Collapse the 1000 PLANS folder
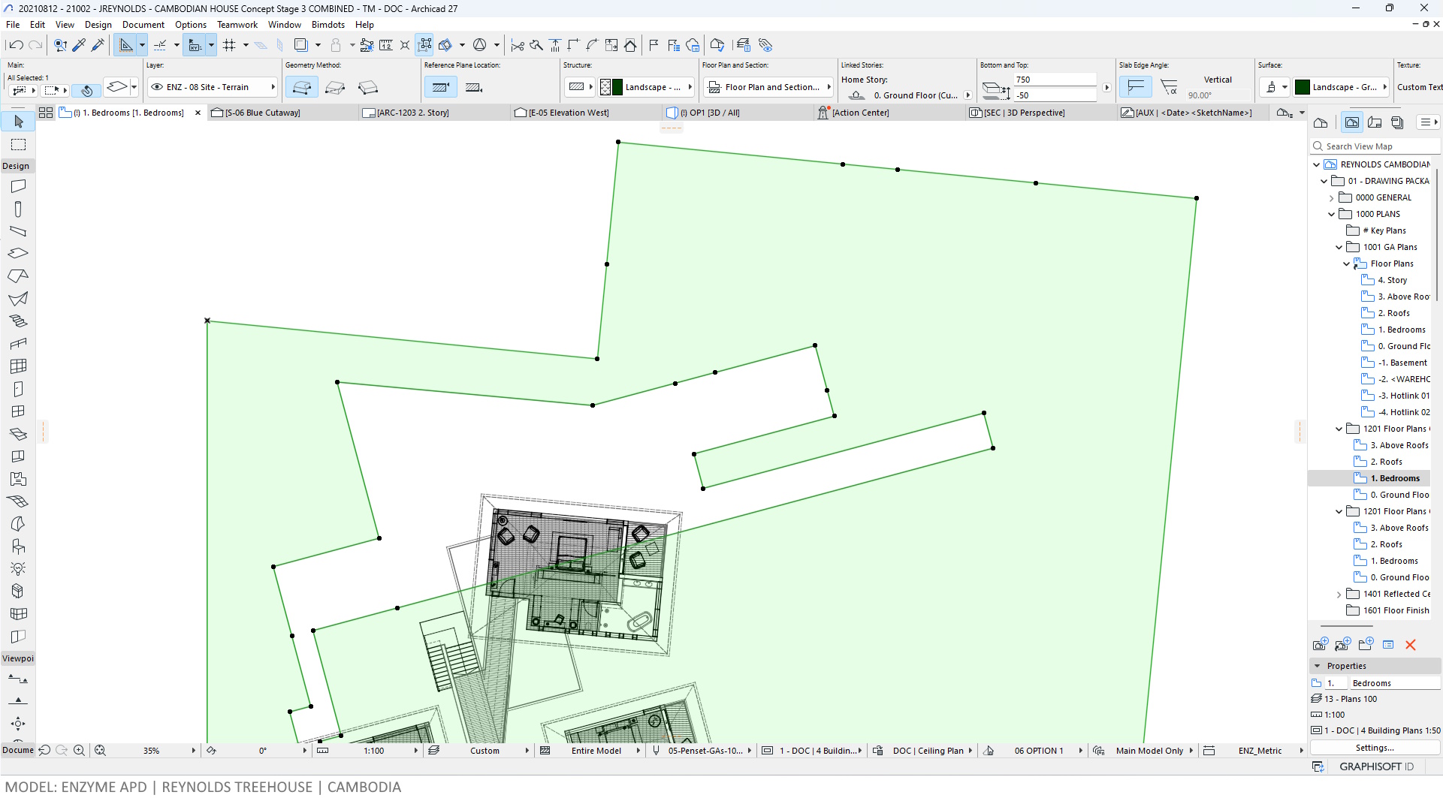 pos(1331,214)
